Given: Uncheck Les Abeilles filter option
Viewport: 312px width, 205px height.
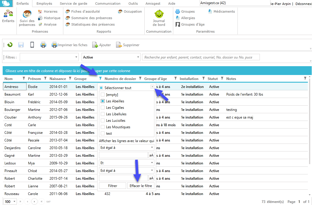Looking at the screenshot, I should [103, 101].
